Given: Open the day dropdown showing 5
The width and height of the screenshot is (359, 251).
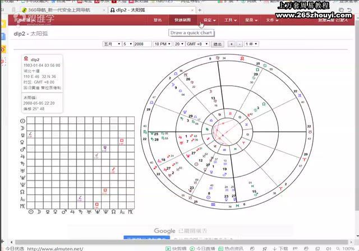Looking at the screenshot, I should pyautogui.click(x=127, y=44).
